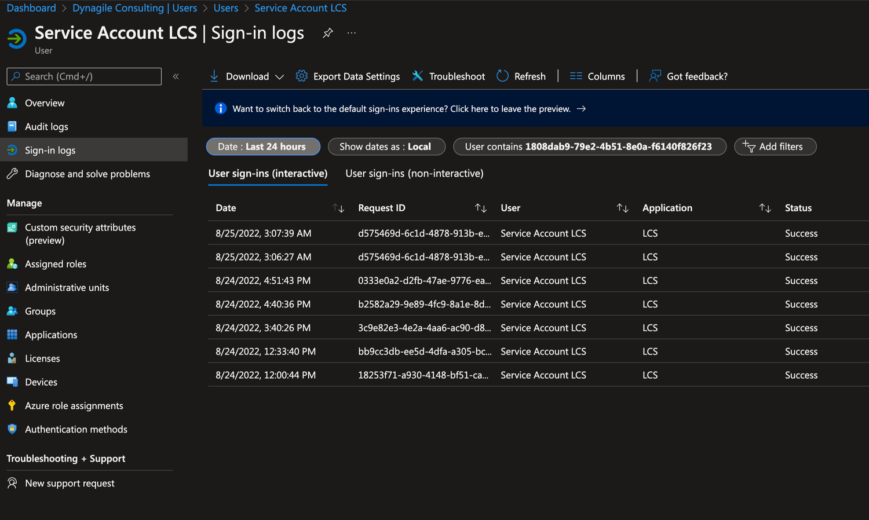Open the Download menu in the toolbar

(246, 76)
